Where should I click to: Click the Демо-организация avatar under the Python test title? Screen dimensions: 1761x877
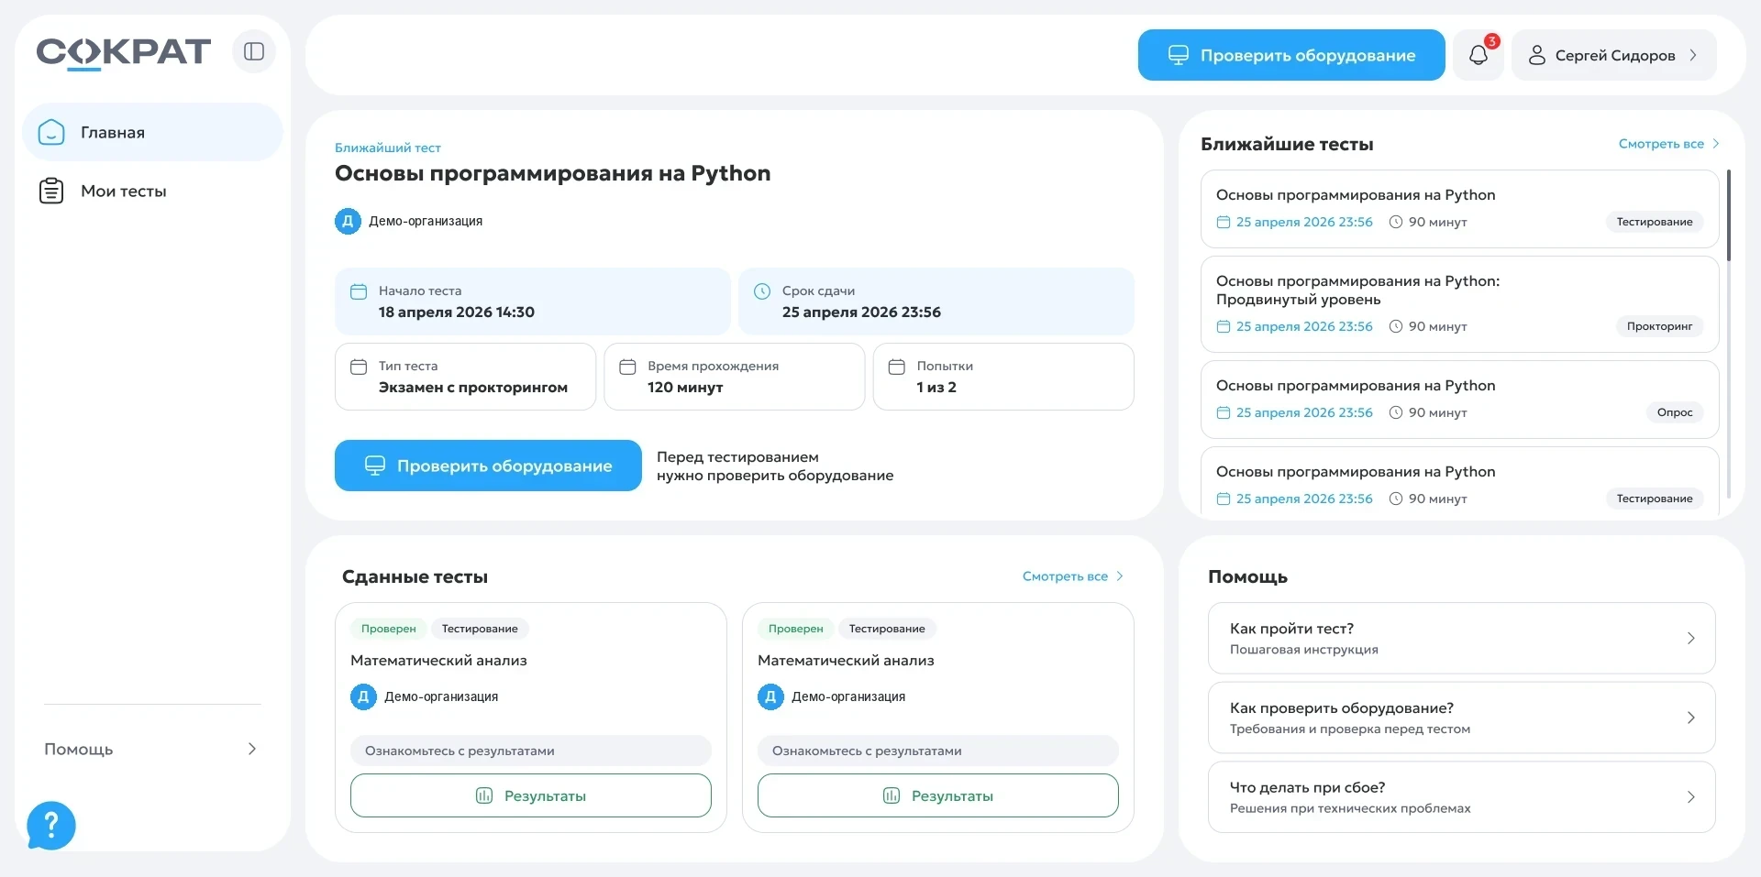pos(348,221)
